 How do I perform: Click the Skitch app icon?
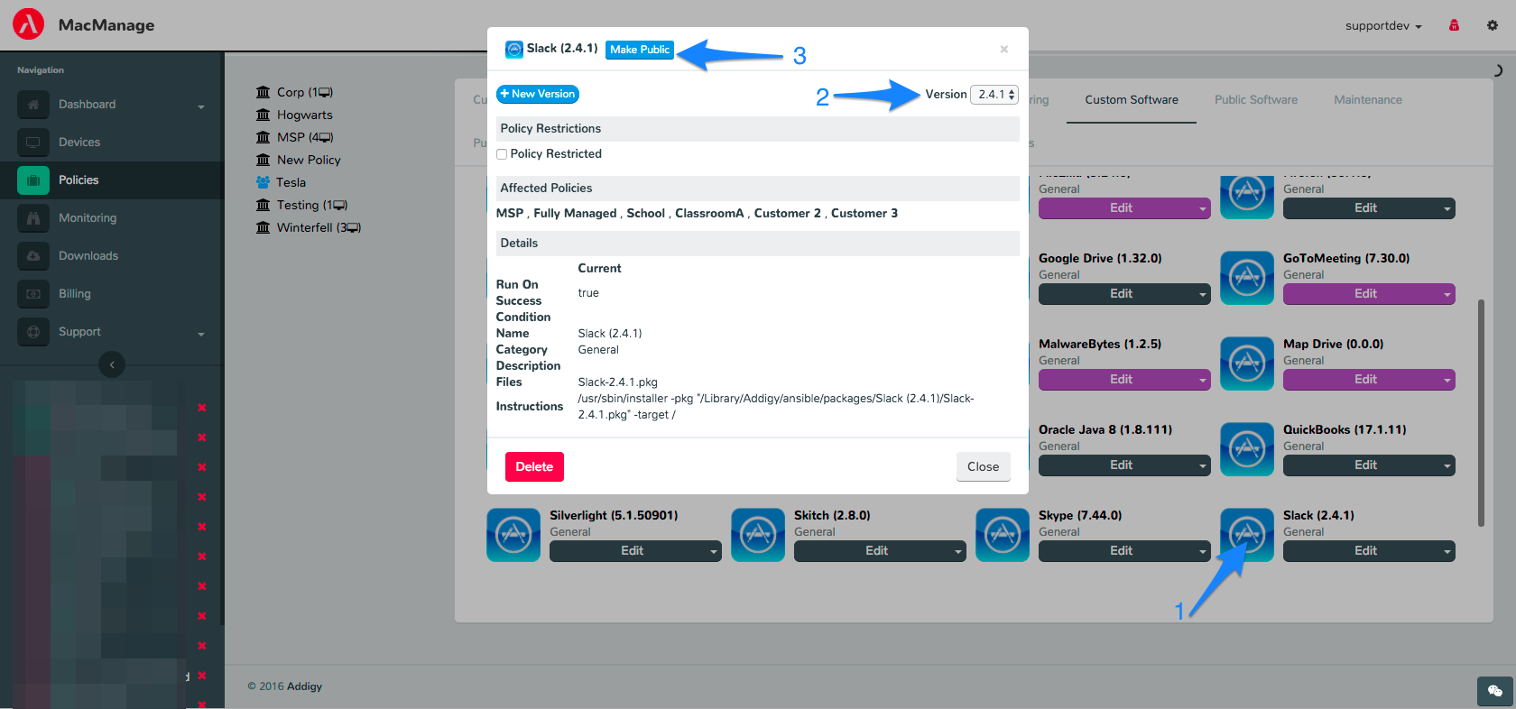(x=758, y=535)
